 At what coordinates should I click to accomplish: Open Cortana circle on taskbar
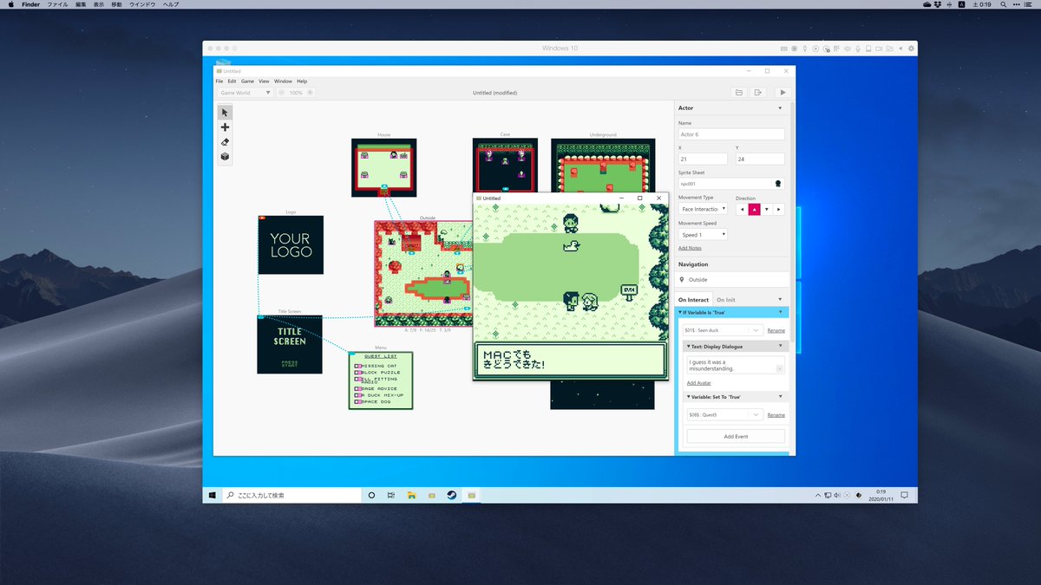[x=371, y=495]
